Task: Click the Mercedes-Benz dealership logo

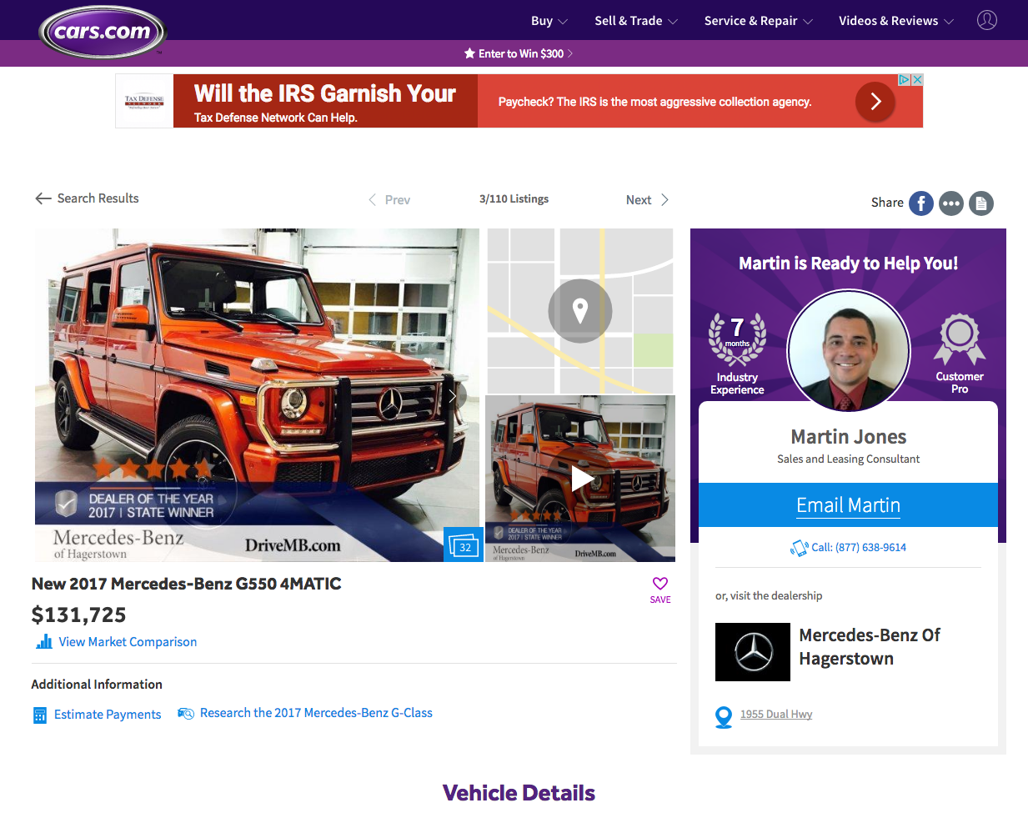Action: [753, 652]
